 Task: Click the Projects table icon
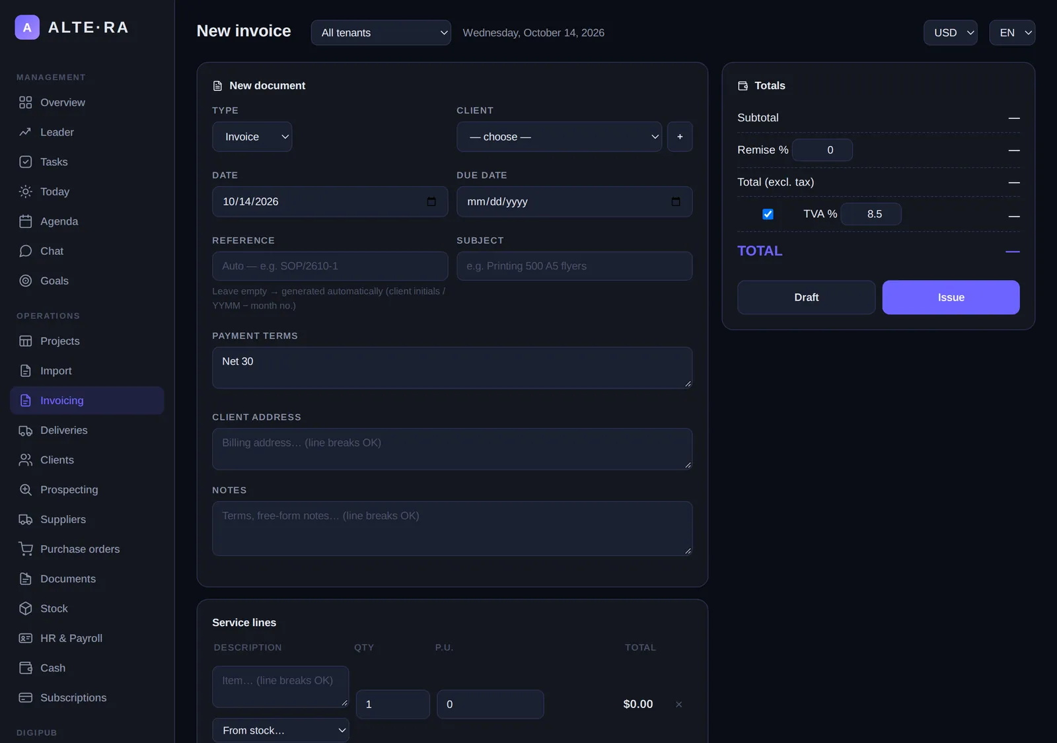point(26,341)
